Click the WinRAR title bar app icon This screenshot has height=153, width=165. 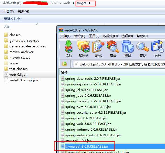point(61,30)
